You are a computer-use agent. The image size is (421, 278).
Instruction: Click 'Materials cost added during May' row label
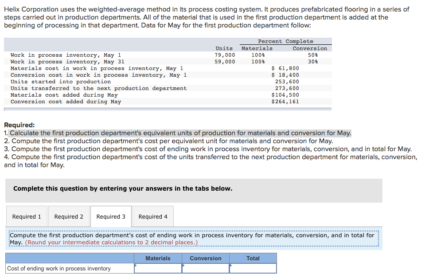64,95
